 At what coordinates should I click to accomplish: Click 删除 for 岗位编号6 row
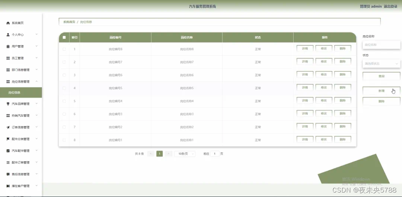[x=342, y=74]
